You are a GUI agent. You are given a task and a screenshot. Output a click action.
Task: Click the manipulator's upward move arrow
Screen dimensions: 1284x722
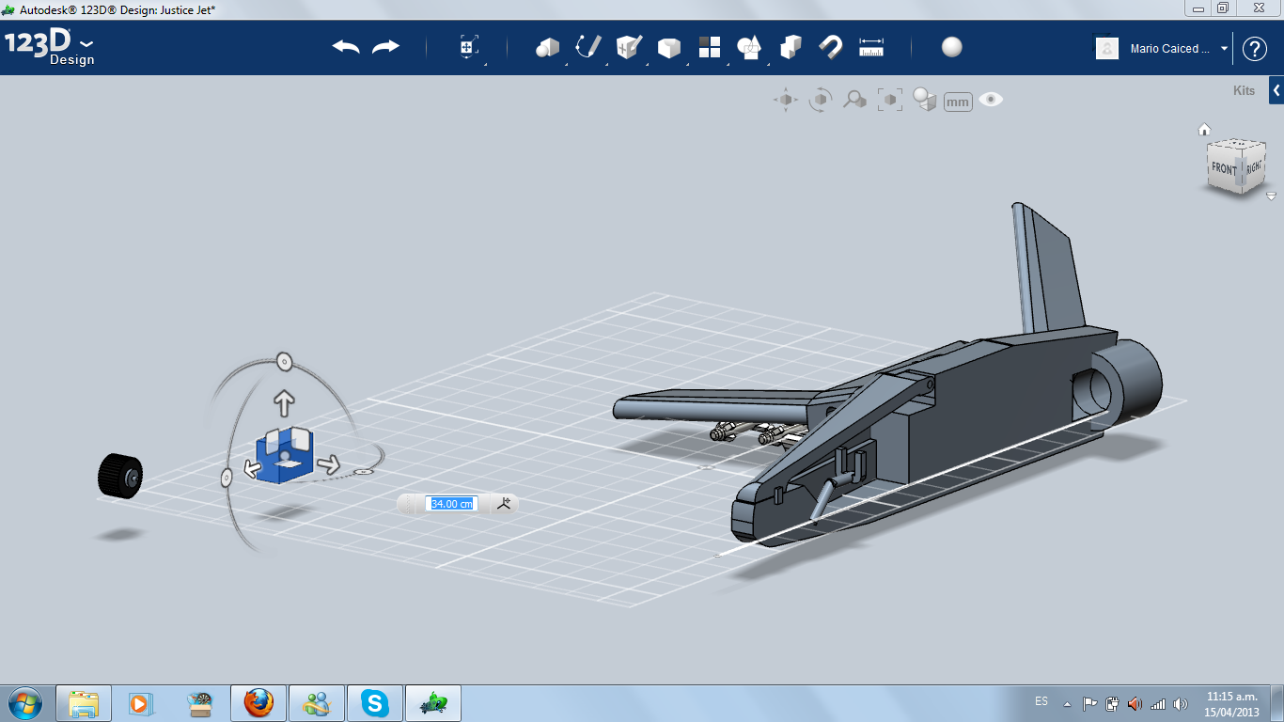pos(283,404)
